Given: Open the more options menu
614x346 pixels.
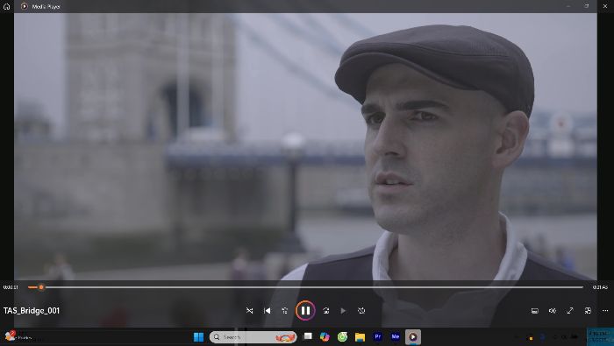Looking at the screenshot, I should pos(605,310).
